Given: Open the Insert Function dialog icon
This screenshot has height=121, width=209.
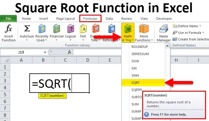Looking at the screenshot, I should (x=8, y=28).
